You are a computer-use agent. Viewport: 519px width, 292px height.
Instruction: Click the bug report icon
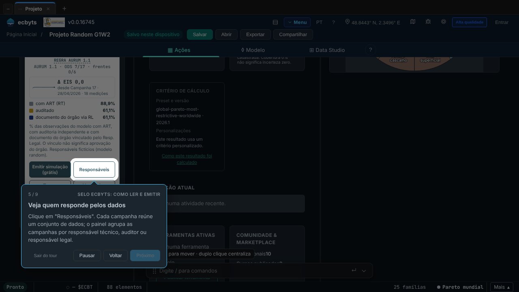[428, 22]
